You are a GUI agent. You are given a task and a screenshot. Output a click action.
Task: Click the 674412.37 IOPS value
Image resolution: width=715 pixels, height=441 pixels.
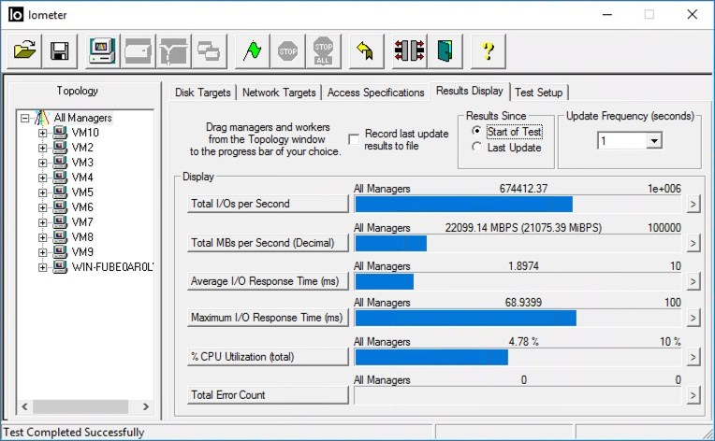click(523, 189)
